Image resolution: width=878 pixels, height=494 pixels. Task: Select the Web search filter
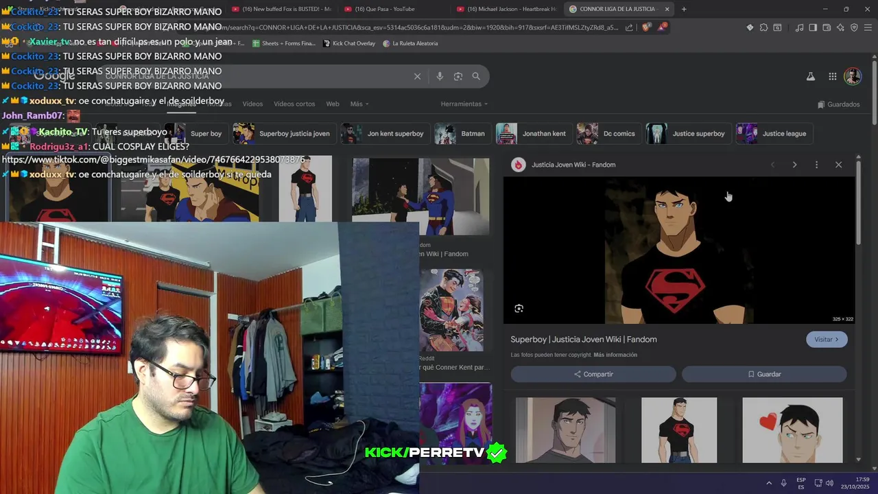333,104
